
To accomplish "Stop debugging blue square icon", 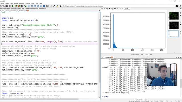I will click(x=44, y=6).
